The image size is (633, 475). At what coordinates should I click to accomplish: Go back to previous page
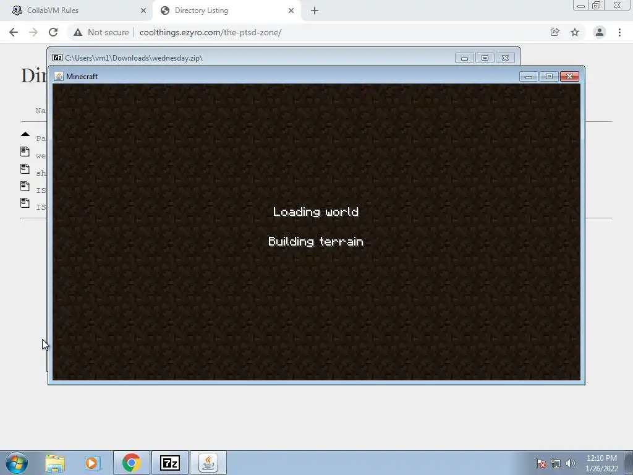(x=14, y=32)
